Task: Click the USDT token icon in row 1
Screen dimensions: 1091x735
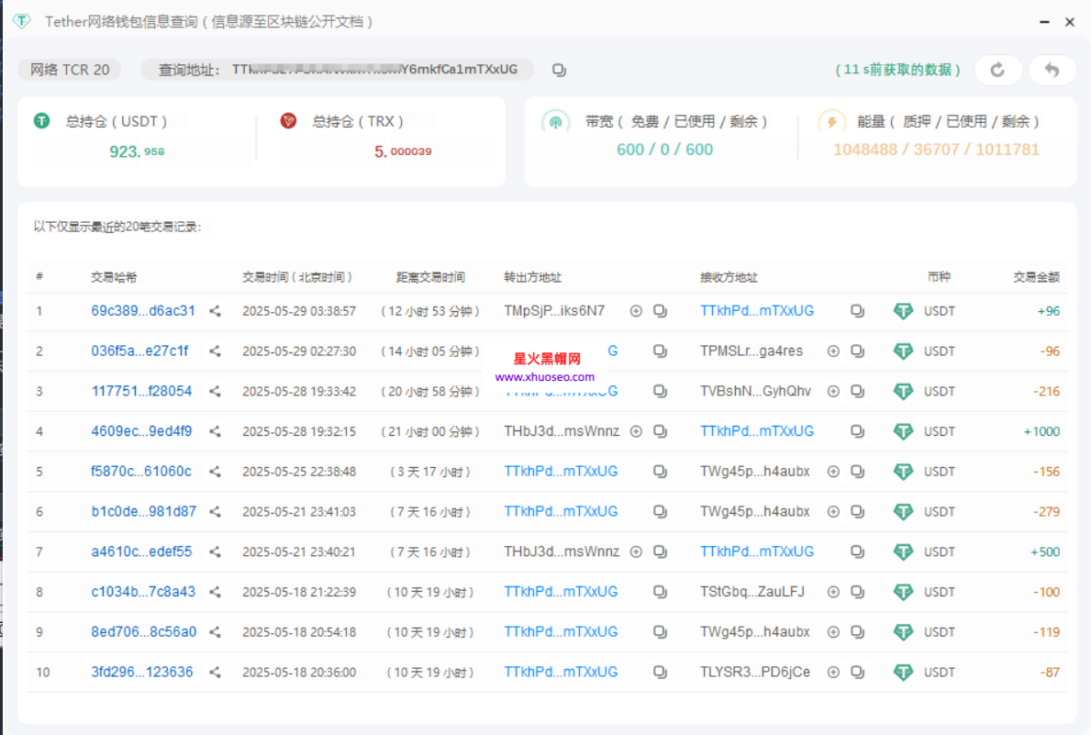Action: point(903,311)
